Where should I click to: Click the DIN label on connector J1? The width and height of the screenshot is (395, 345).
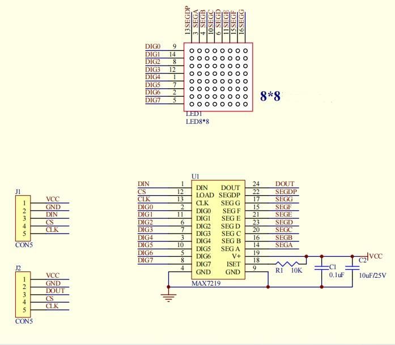[52, 214]
